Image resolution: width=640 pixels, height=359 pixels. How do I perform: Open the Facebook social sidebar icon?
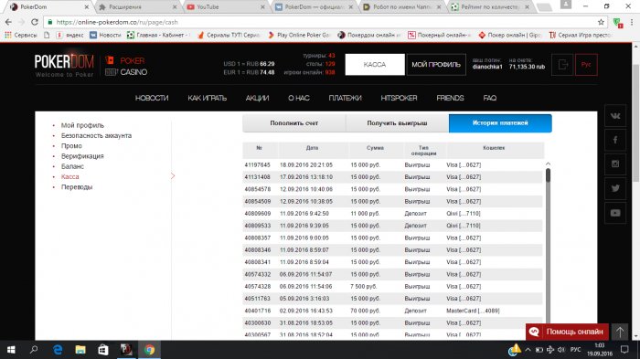pyautogui.click(x=615, y=140)
